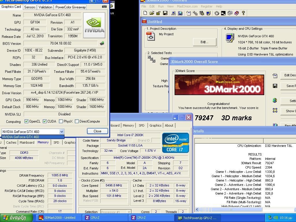Click the DRAM Frequency value 1085.8 MHz

tap(60, 175)
